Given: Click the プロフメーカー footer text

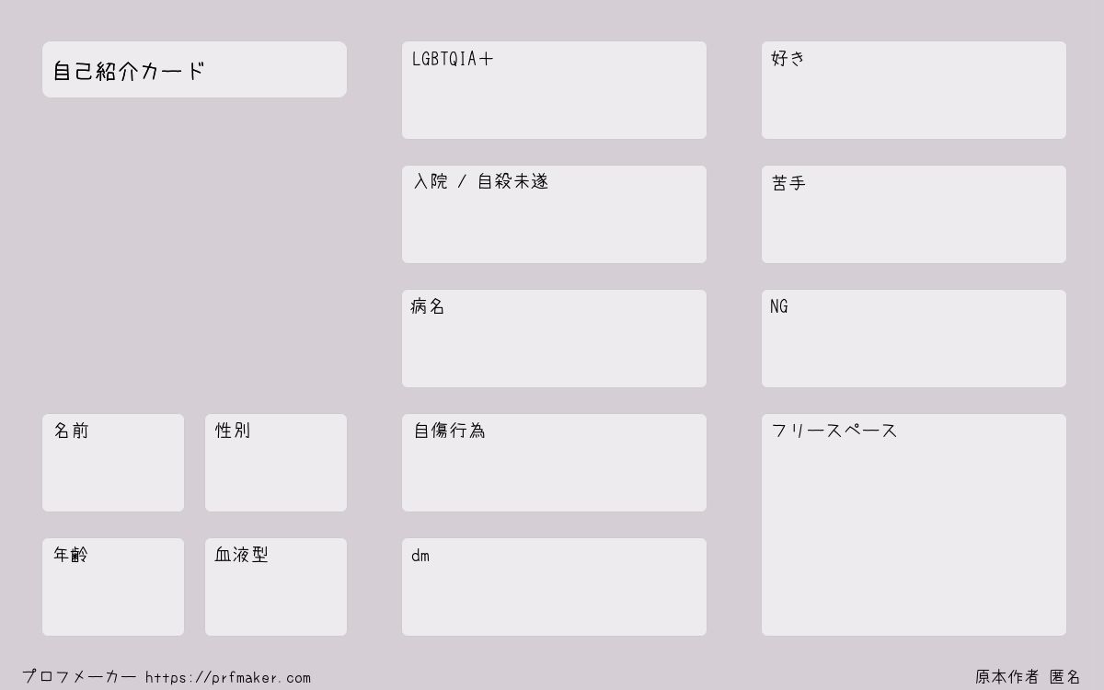Looking at the screenshot, I should (x=80, y=677).
